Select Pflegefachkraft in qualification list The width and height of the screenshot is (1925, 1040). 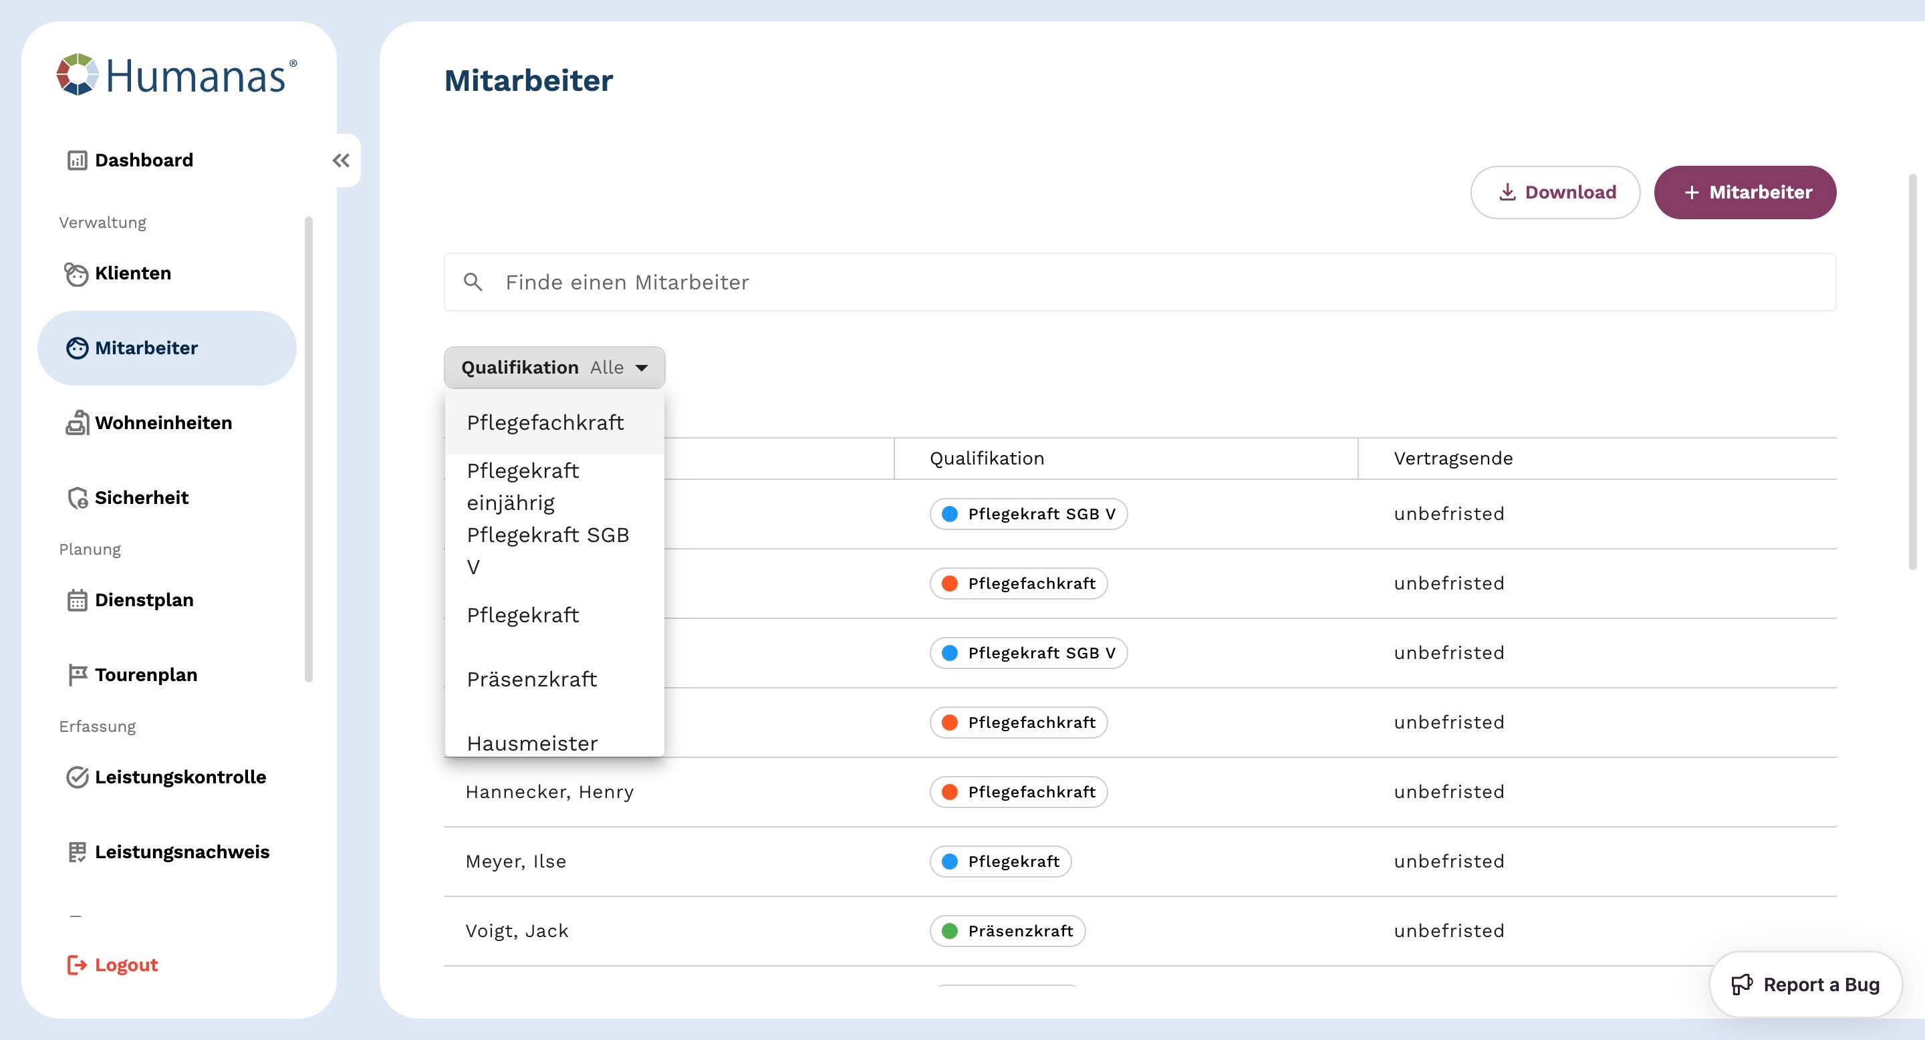click(x=545, y=423)
